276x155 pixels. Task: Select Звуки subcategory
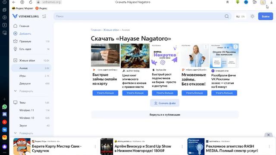pyautogui.click(x=31, y=126)
